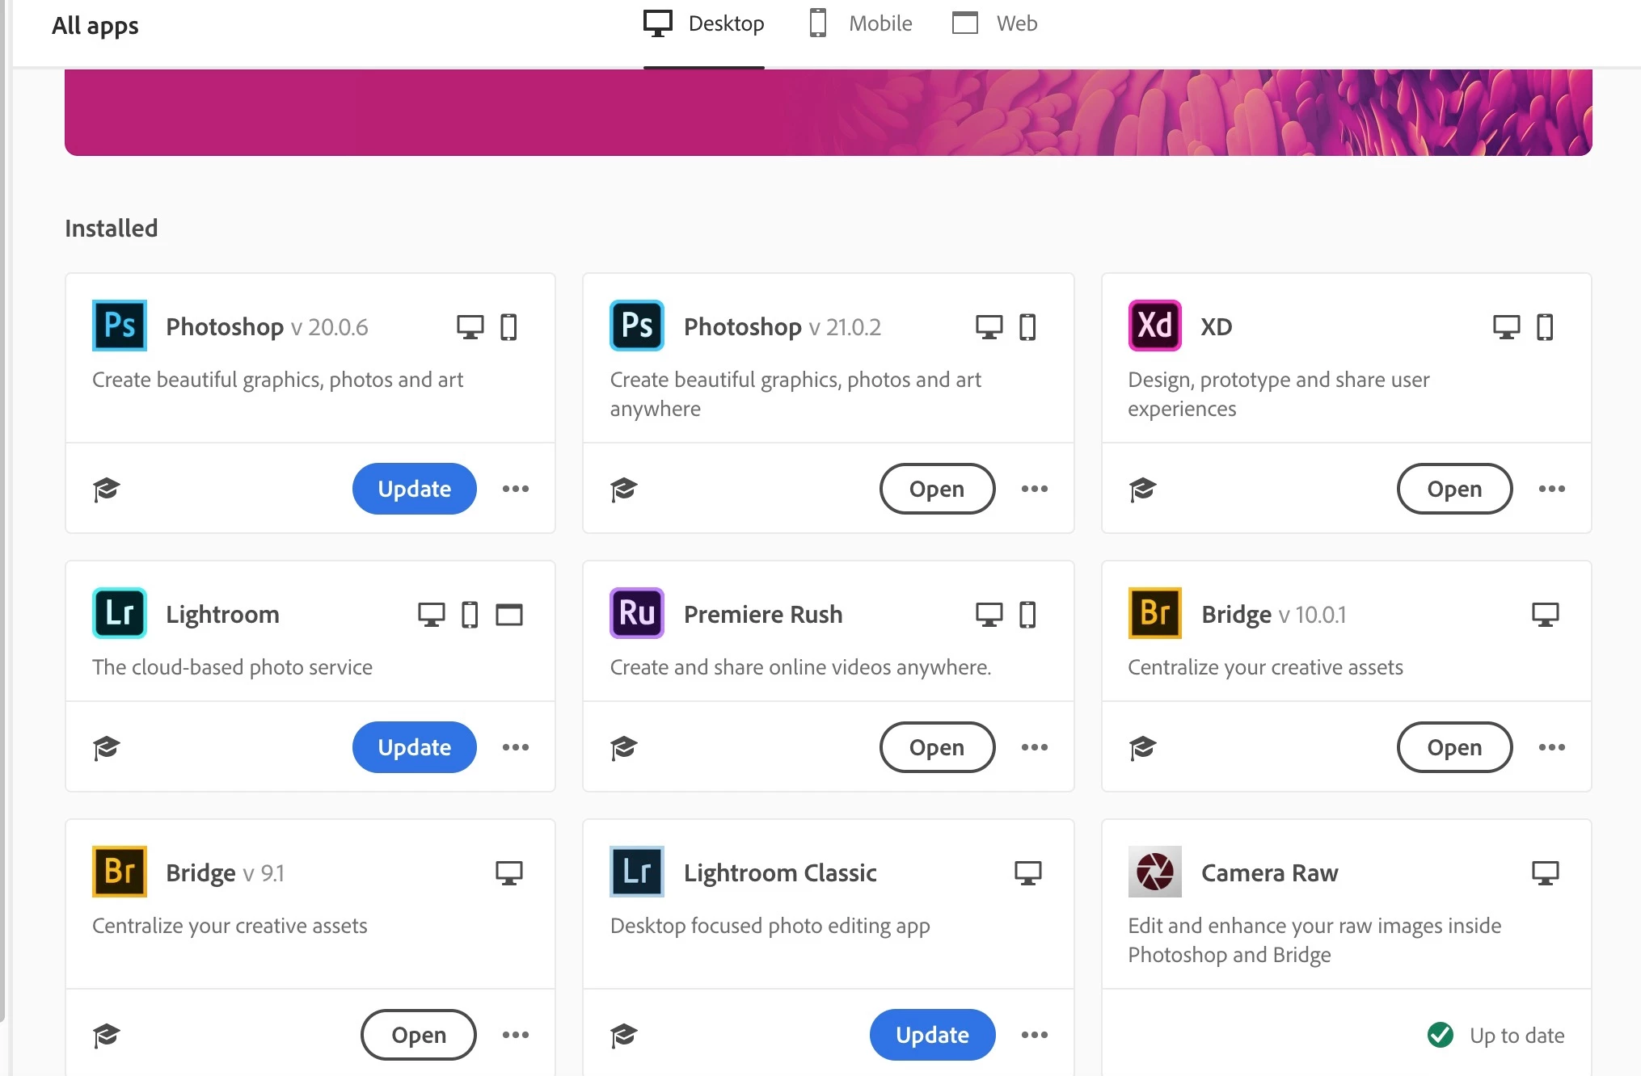Switch to the Web tab
The width and height of the screenshot is (1641, 1076).
[996, 23]
